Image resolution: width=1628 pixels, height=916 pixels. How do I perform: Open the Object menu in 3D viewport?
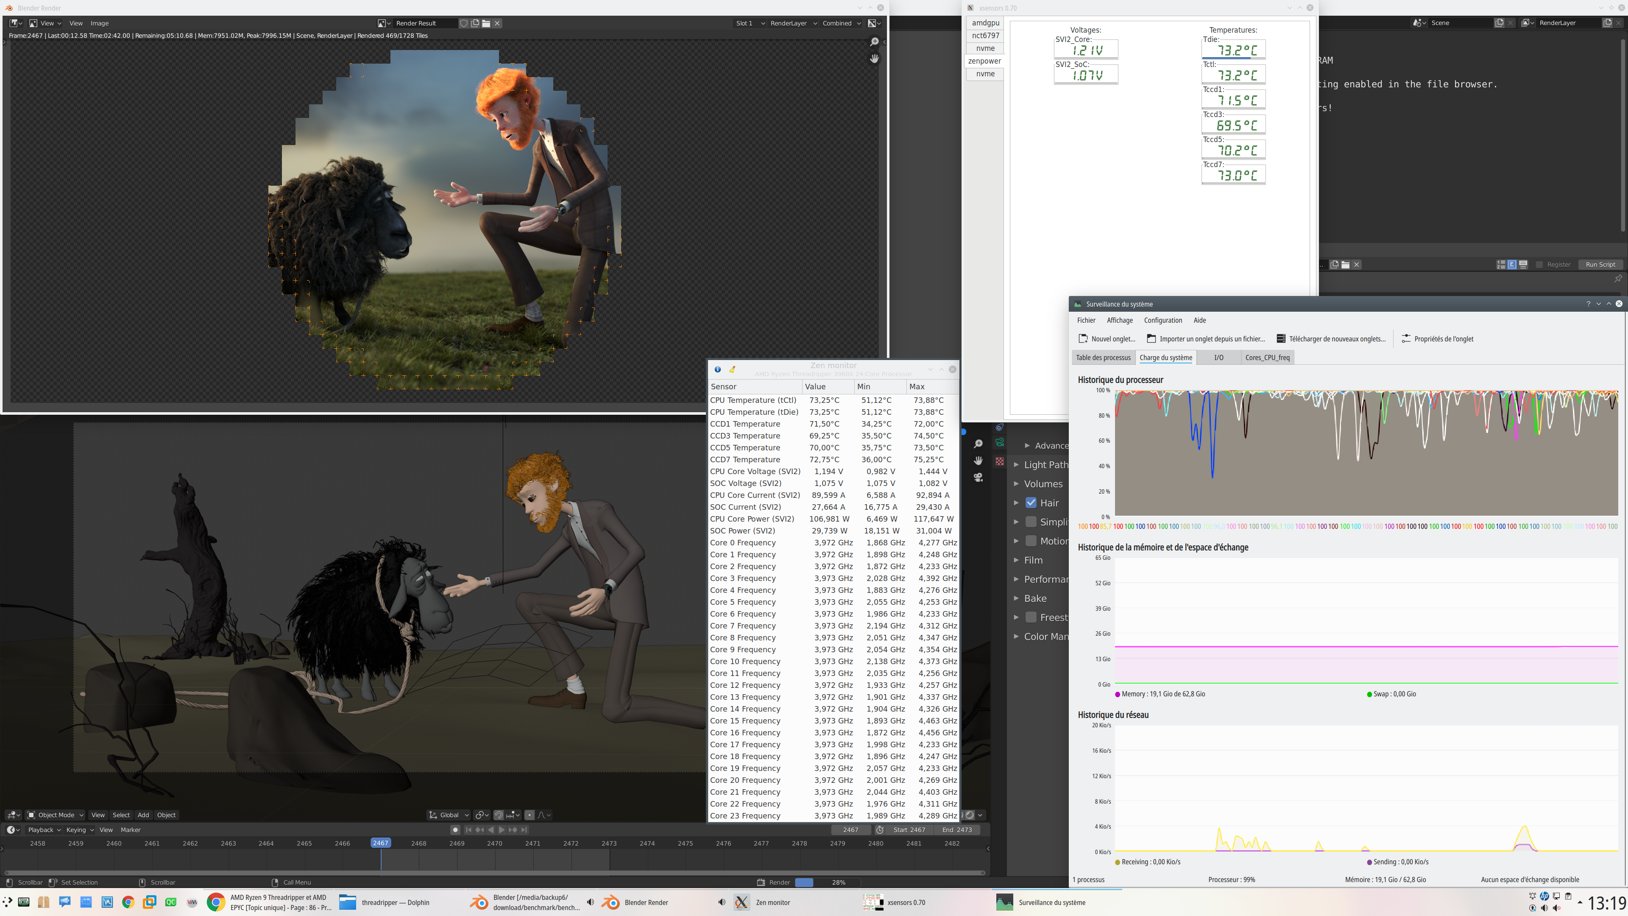166,815
